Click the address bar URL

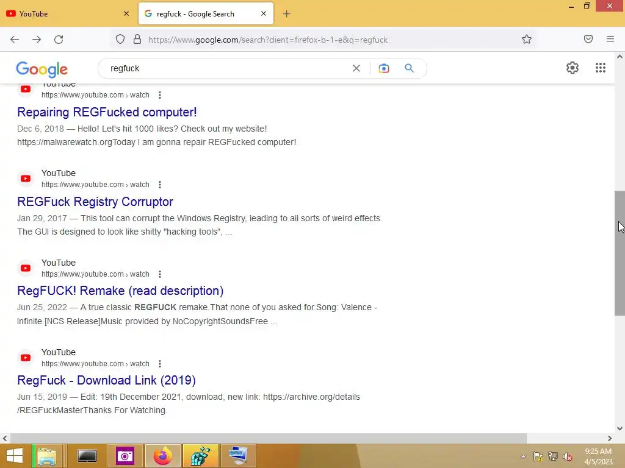coord(268,40)
